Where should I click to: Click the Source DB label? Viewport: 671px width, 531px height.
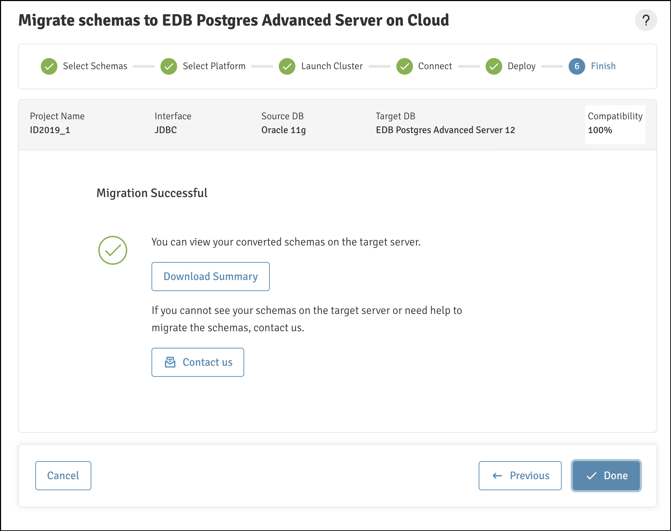(x=283, y=116)
